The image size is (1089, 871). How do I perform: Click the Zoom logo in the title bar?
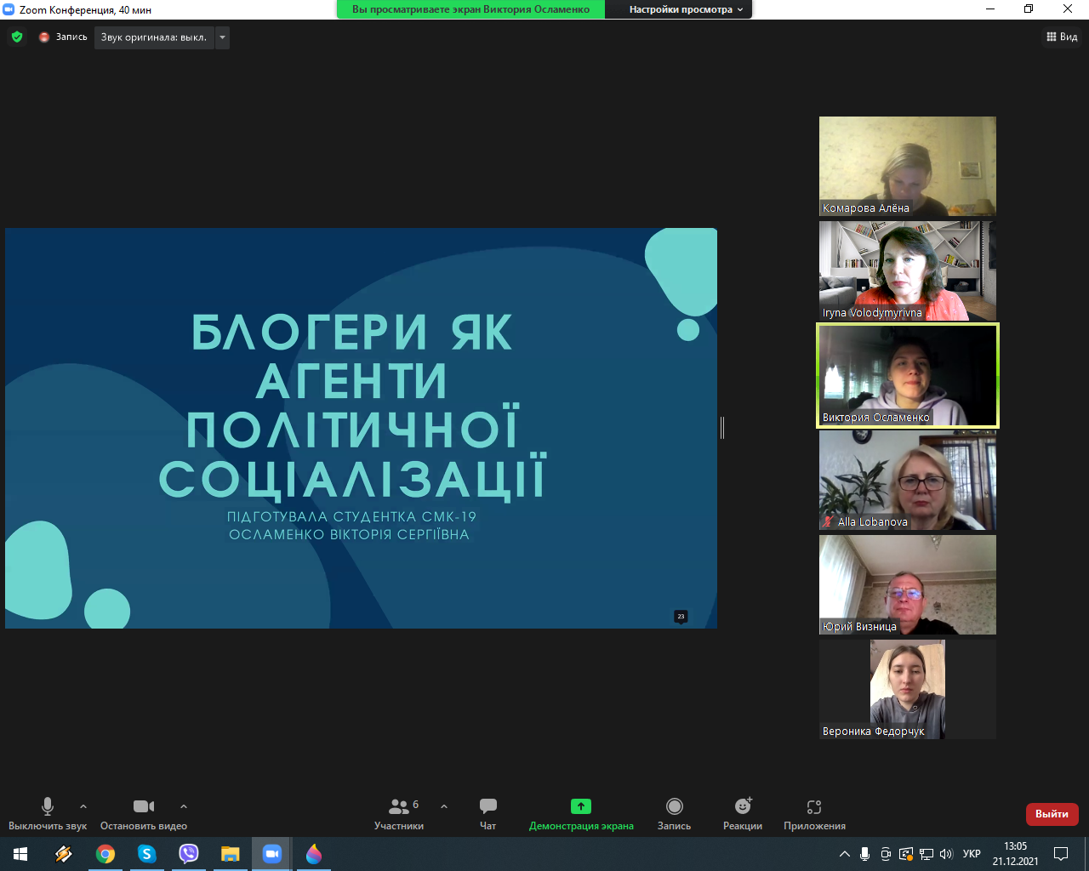tap(9, 9)
